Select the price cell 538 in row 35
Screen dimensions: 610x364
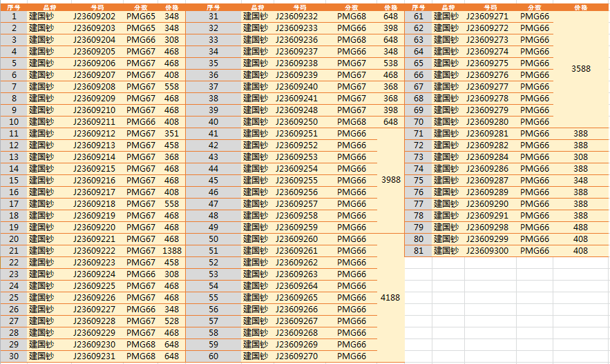[x=390, y=63]
